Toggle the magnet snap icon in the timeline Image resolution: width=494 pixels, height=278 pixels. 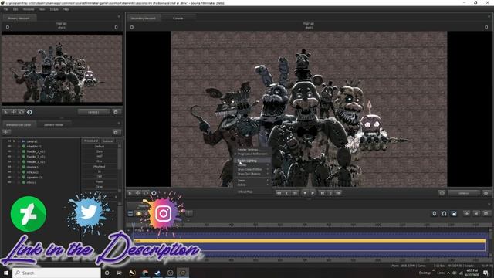444,214
